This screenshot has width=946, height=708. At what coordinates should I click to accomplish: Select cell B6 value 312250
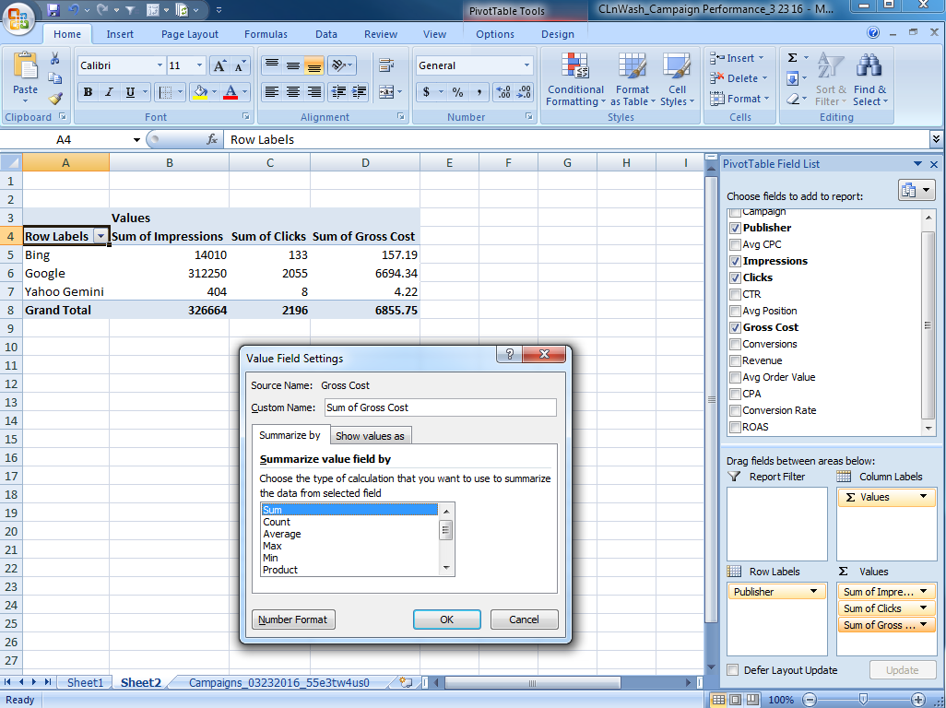[169, 274]
